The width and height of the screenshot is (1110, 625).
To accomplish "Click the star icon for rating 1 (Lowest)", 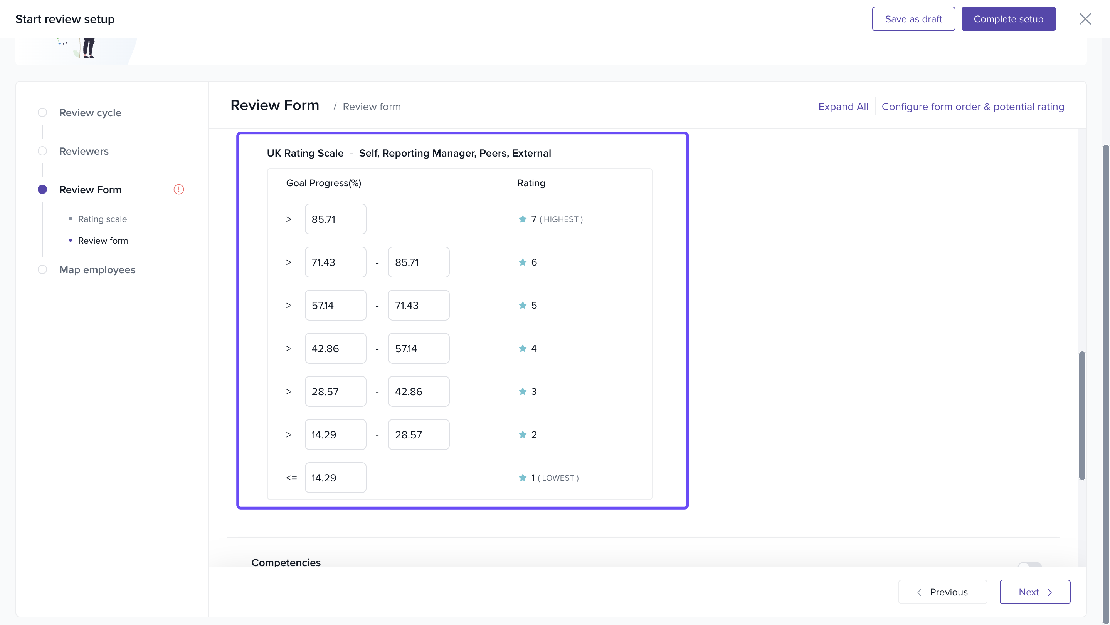I will point(523,478).
